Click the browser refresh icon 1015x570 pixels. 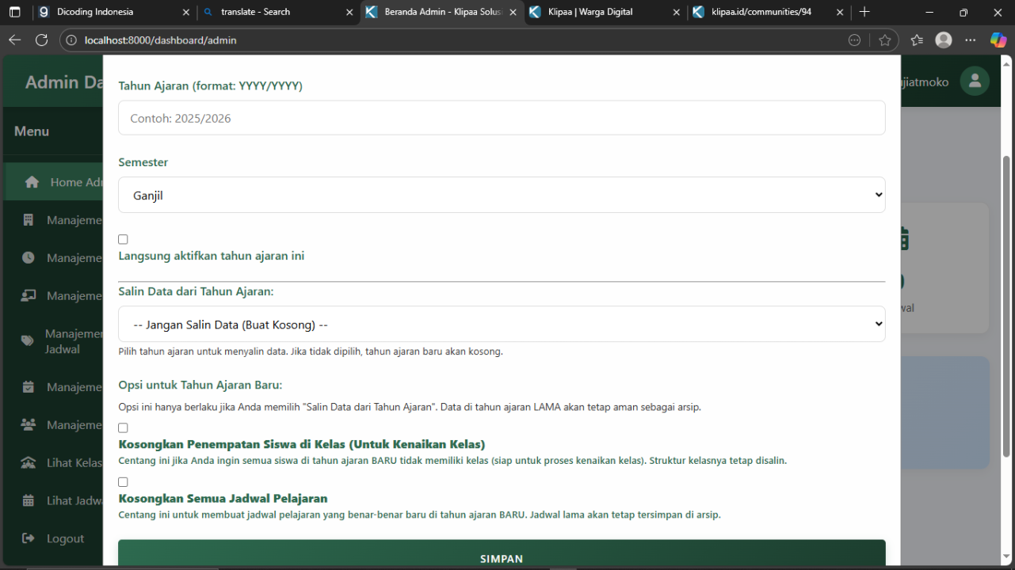(x=42, y=40)
